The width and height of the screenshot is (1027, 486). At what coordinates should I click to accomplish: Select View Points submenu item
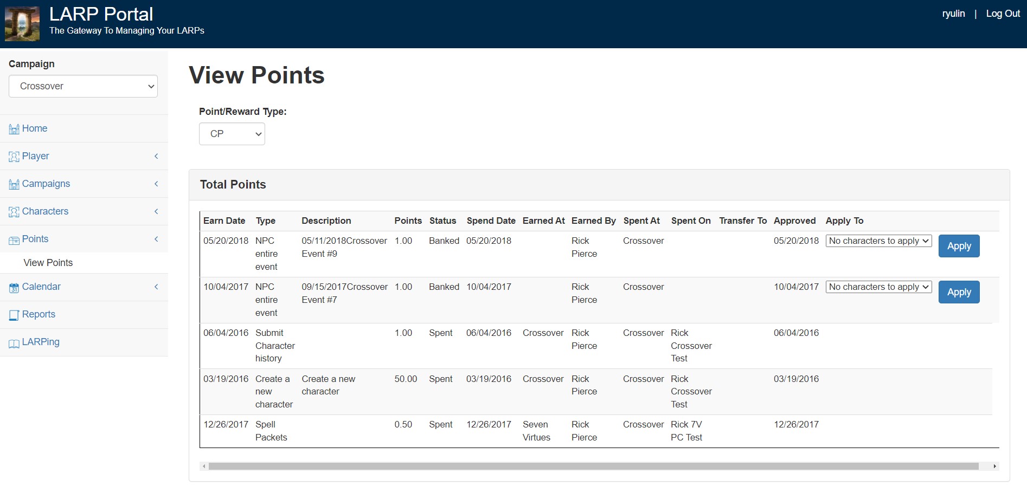(48, 263)
